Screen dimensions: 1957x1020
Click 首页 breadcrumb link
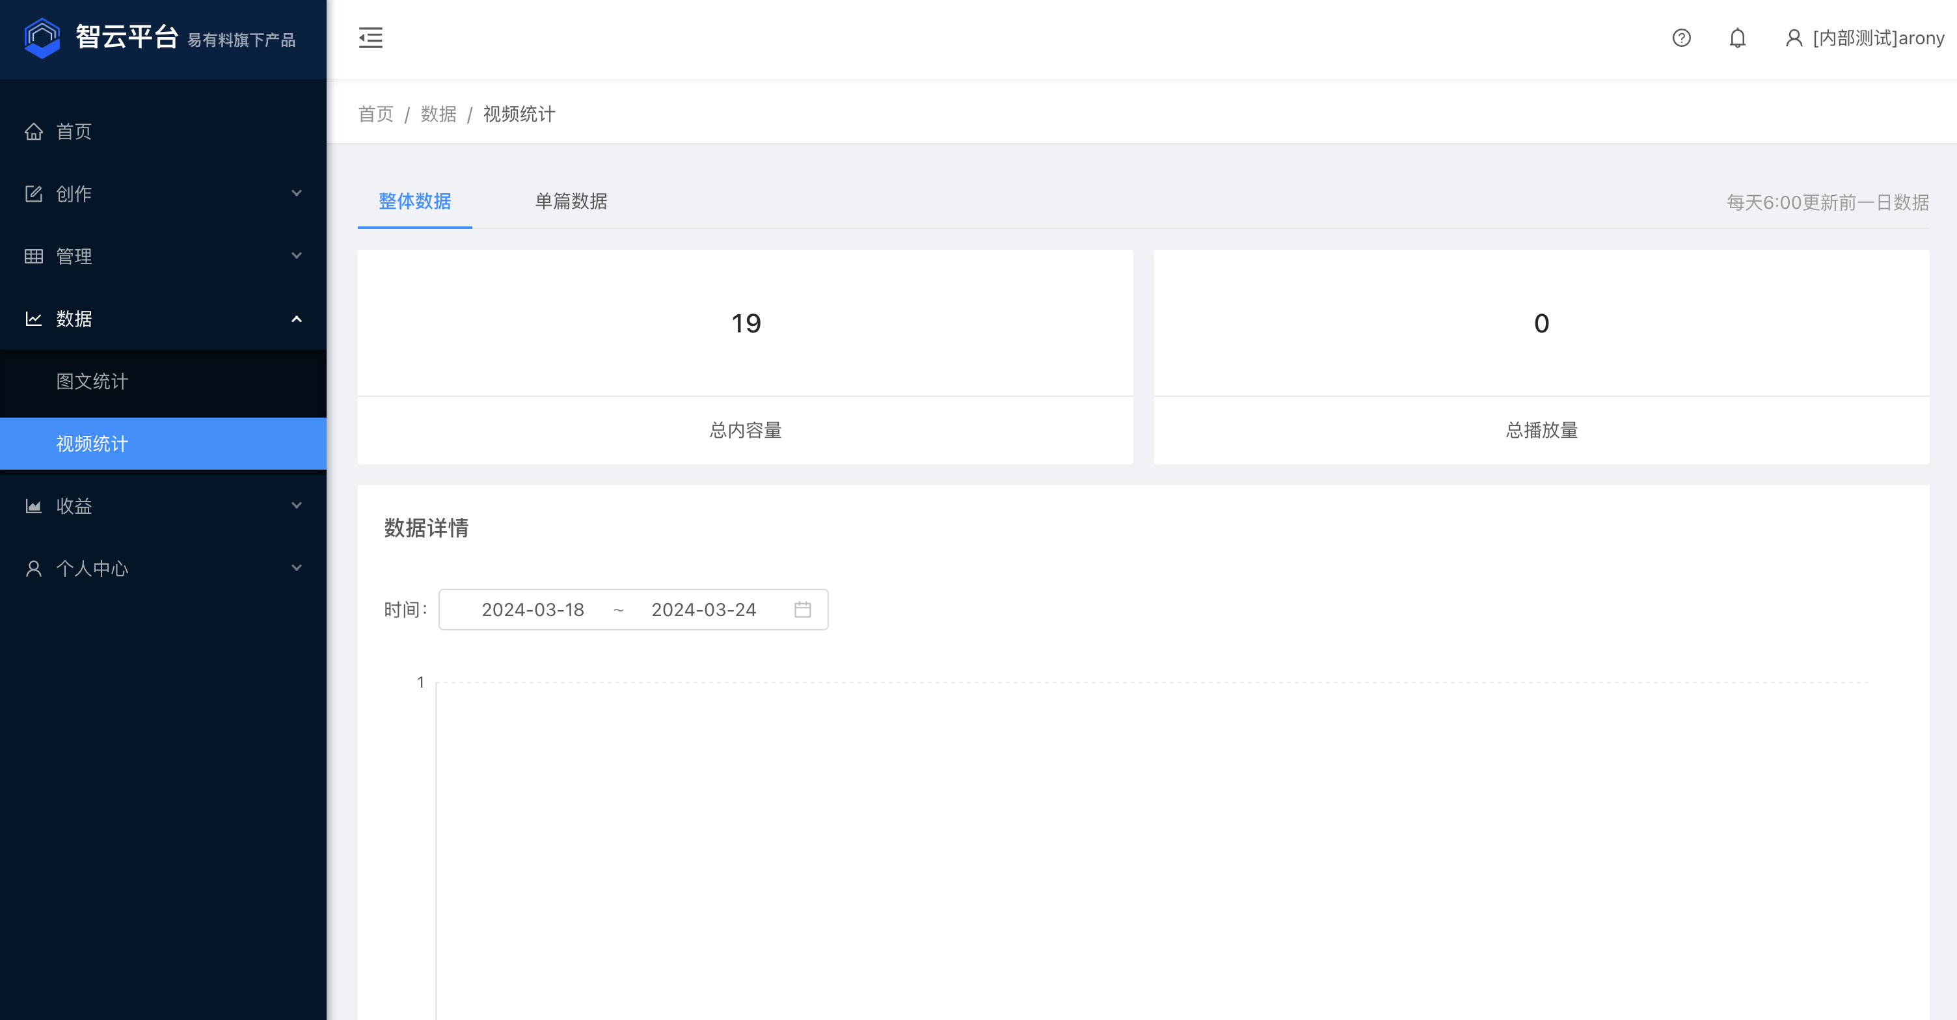pos(376,114)
